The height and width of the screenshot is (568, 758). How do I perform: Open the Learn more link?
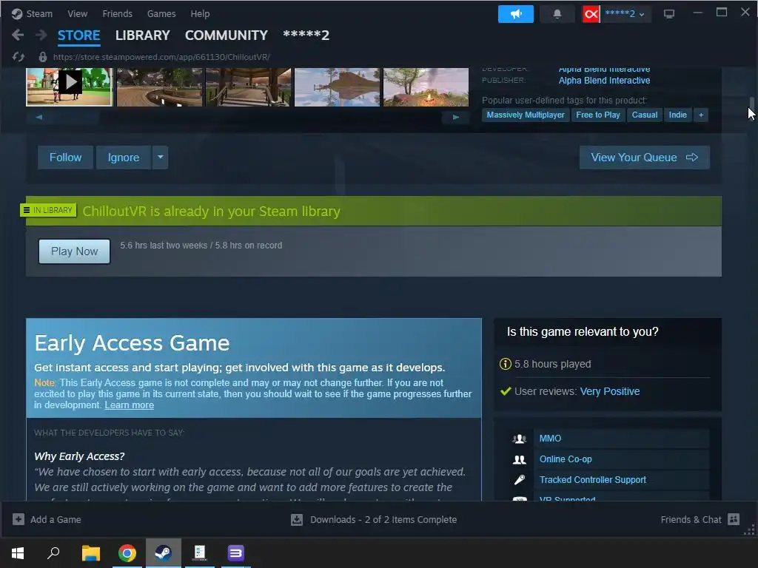[x=129, y=405]
